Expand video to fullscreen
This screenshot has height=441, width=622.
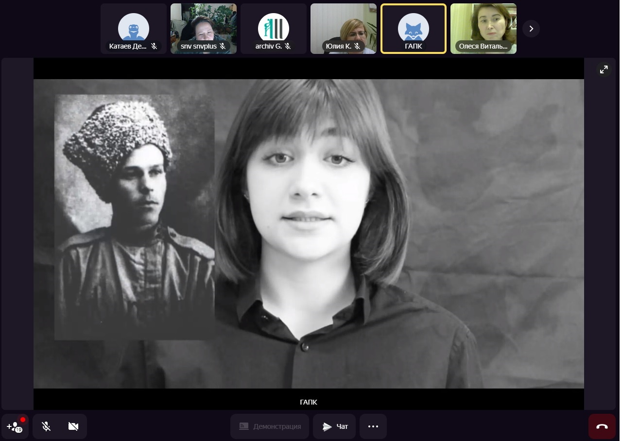pos(604,70)
